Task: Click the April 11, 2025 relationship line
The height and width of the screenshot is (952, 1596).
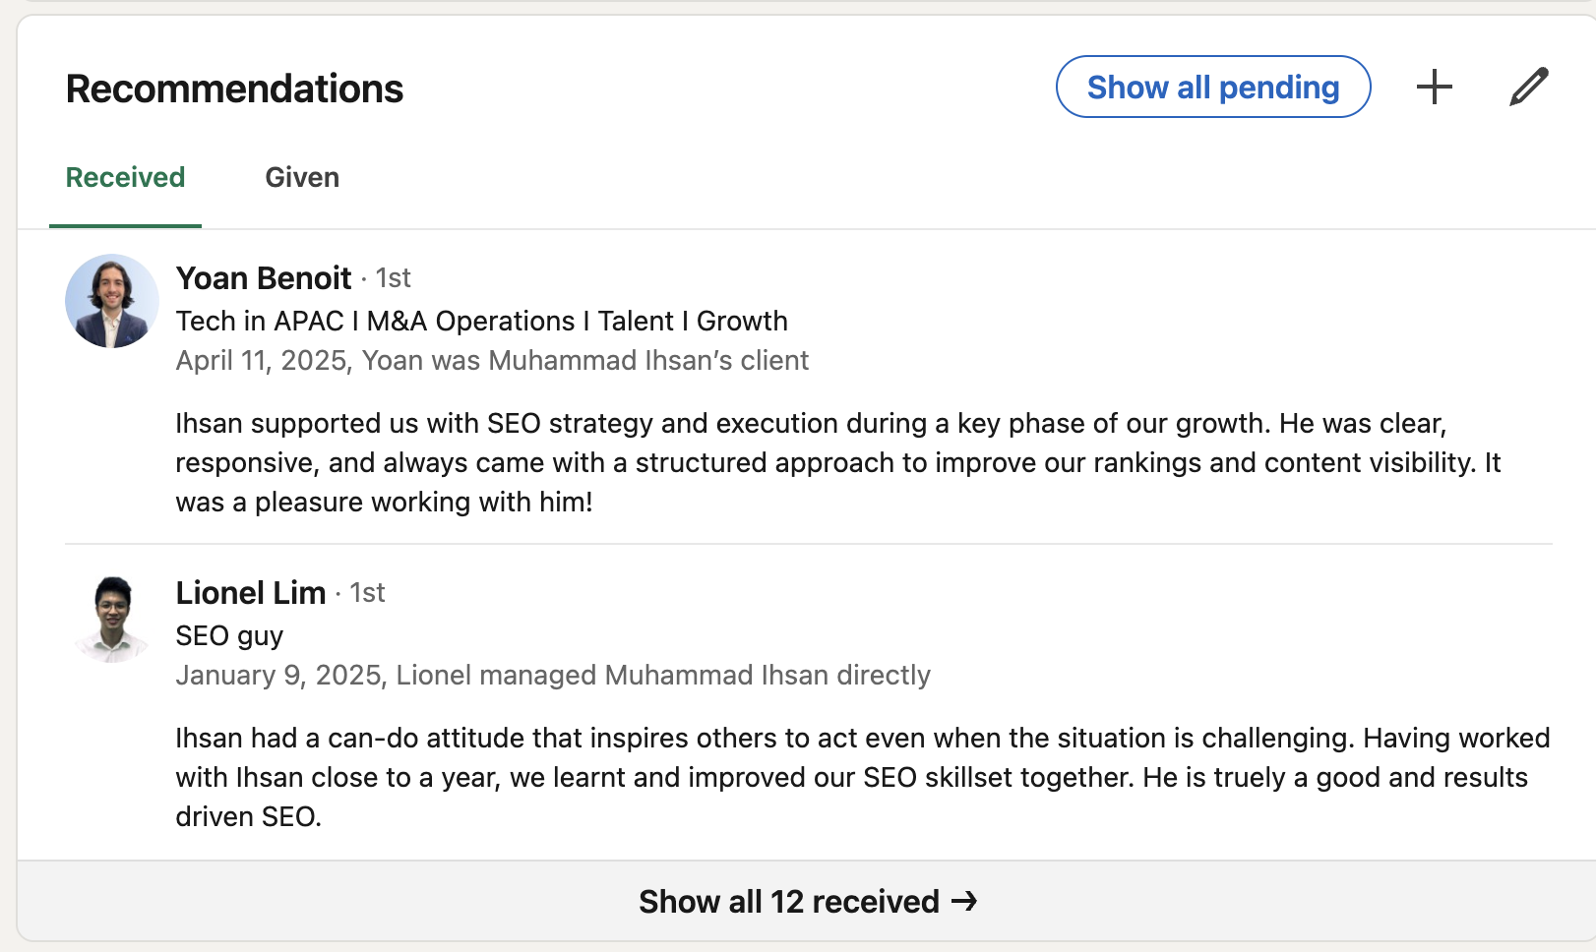Action: click(492, 360)
